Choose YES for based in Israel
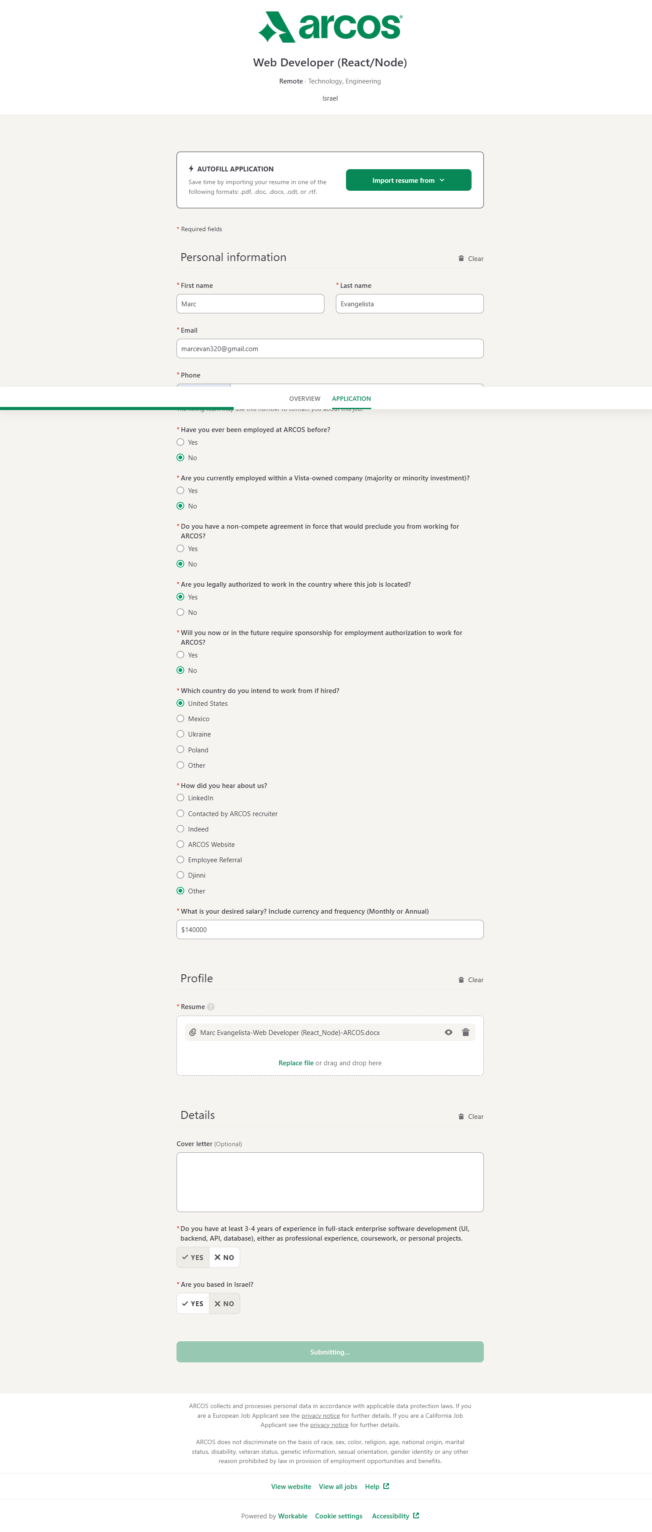652x1532 pixels. [x=193, y=1303]
